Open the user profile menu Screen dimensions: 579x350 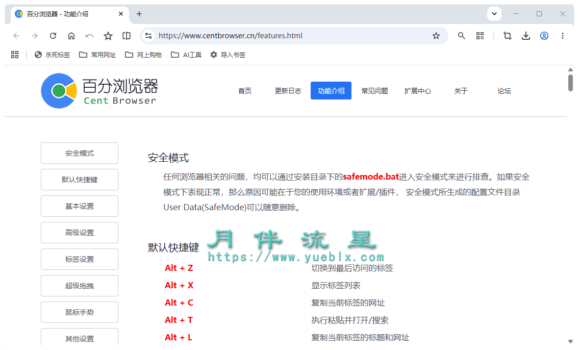click(544, 36)
